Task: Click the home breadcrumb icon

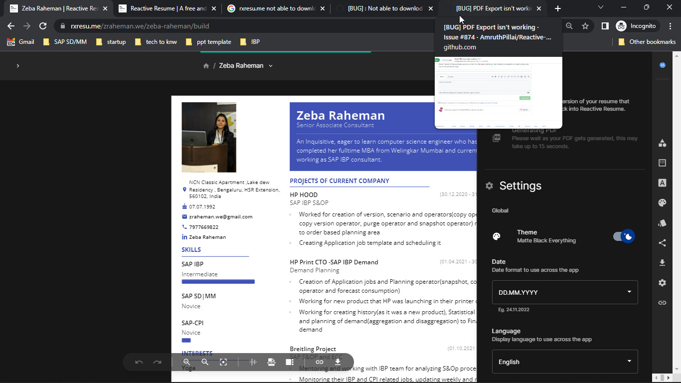Action: 206,65
